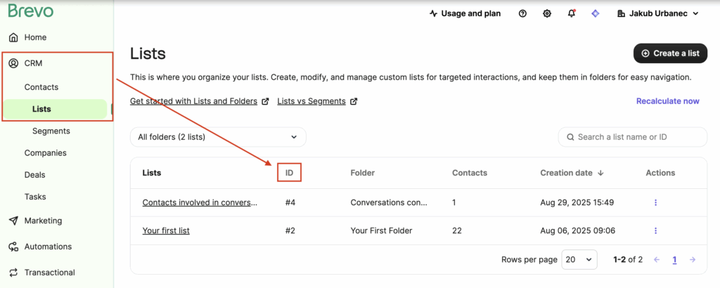Open Usage and plan

point(465,13)
